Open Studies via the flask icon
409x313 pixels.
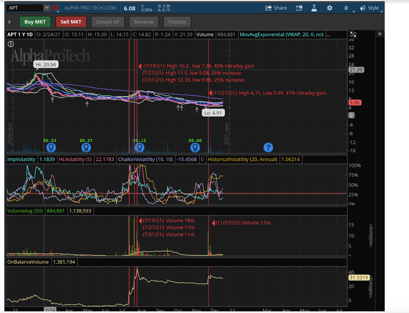(x=314, y=8)
